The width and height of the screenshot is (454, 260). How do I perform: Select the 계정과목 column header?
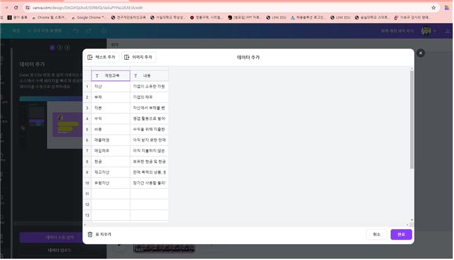[x=110, y=76]
